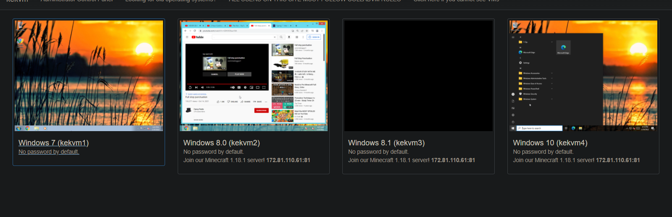Toggle YouTube autoplay switch in player
Viewport: 672px width, 217px height.
point(232,88)
